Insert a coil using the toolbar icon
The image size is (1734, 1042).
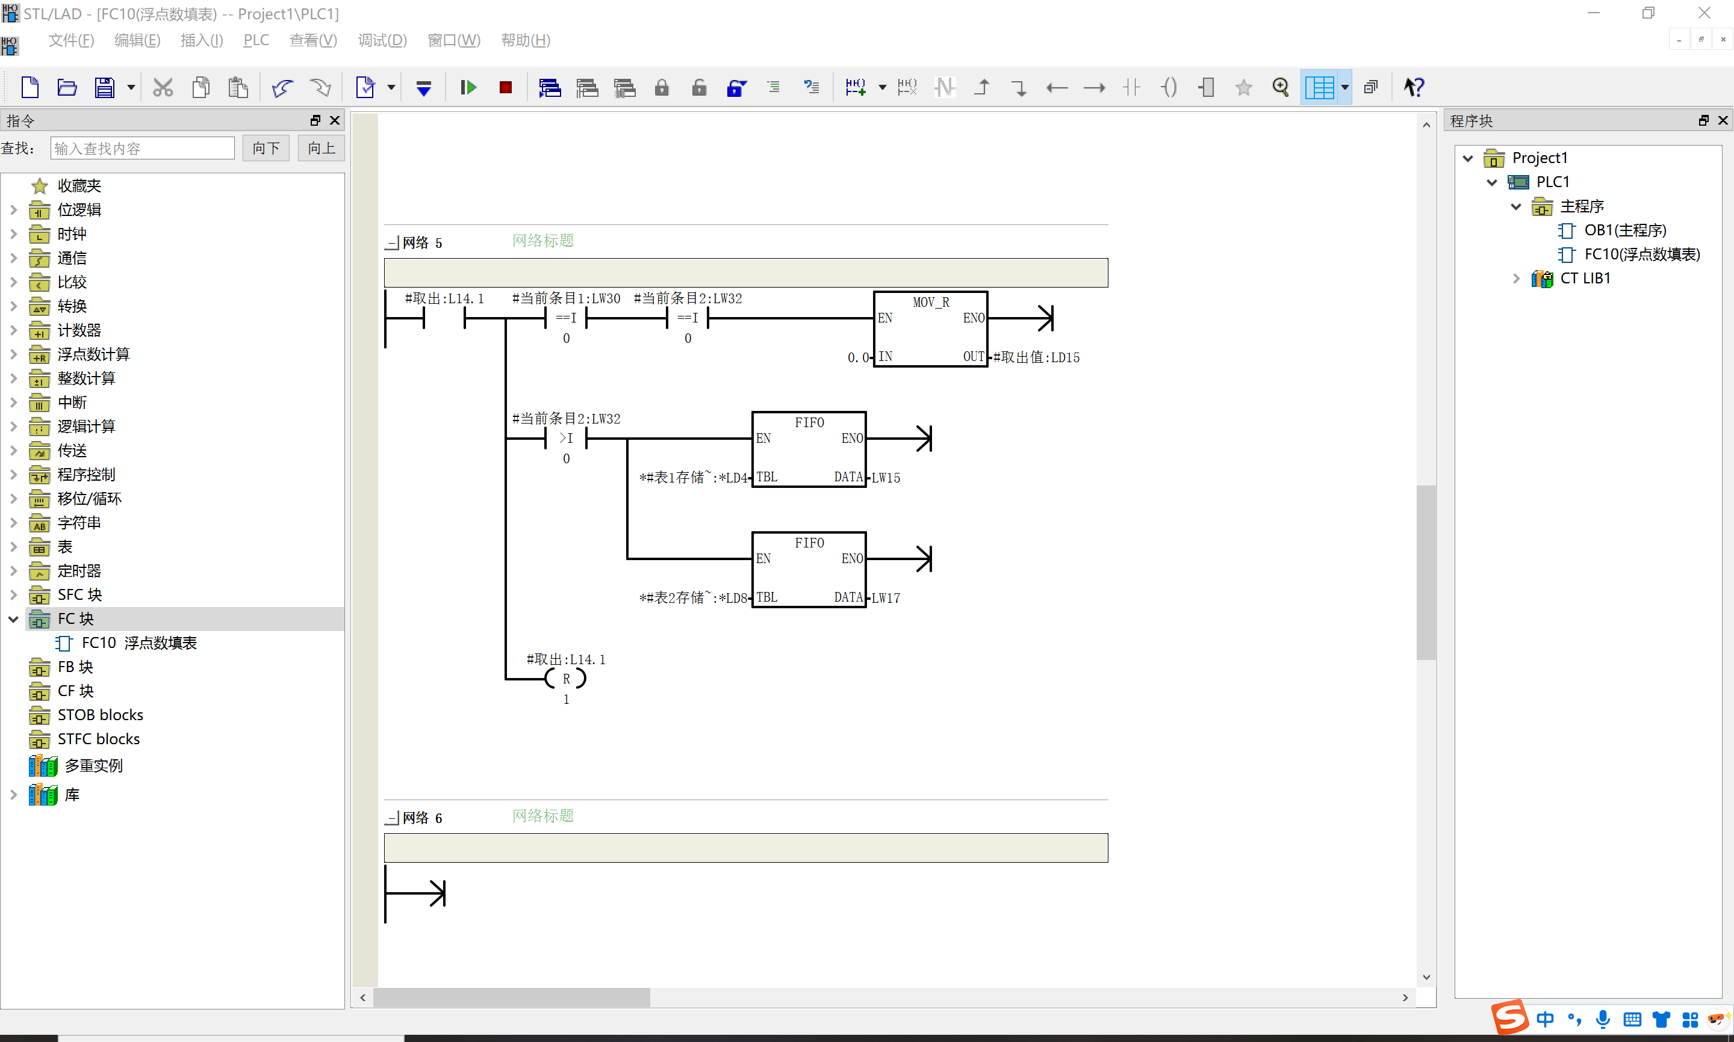click(x=1169, y=87)
